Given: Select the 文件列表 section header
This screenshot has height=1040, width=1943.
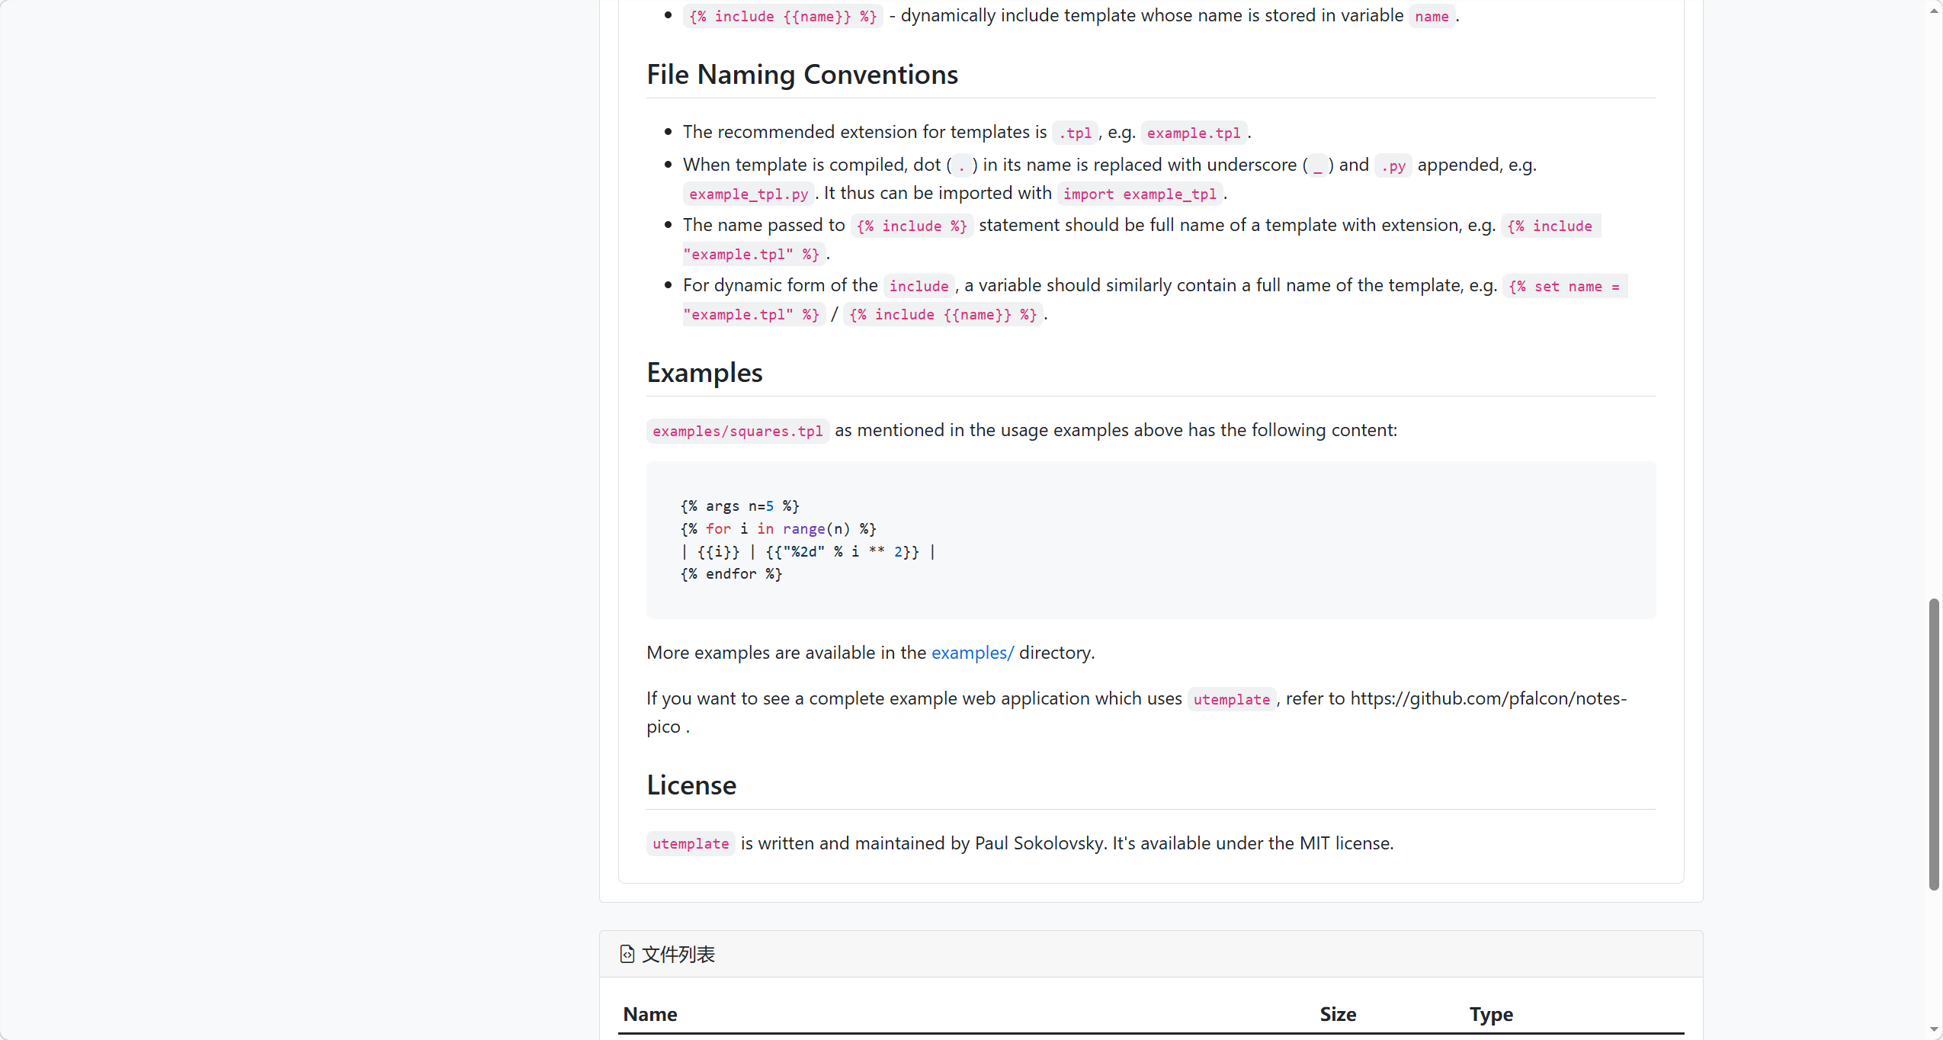Looking at the screenshot, I should (x=678, y=955).
